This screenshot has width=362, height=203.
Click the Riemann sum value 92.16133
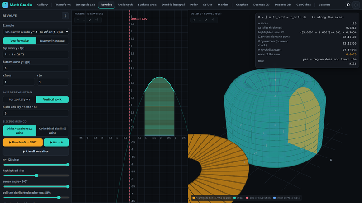pyautogui.click(x=349, y=37)
